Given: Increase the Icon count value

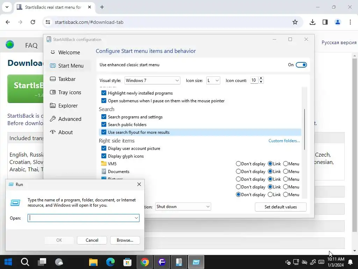Looking at the screenshot, I should tap(261, 78).
